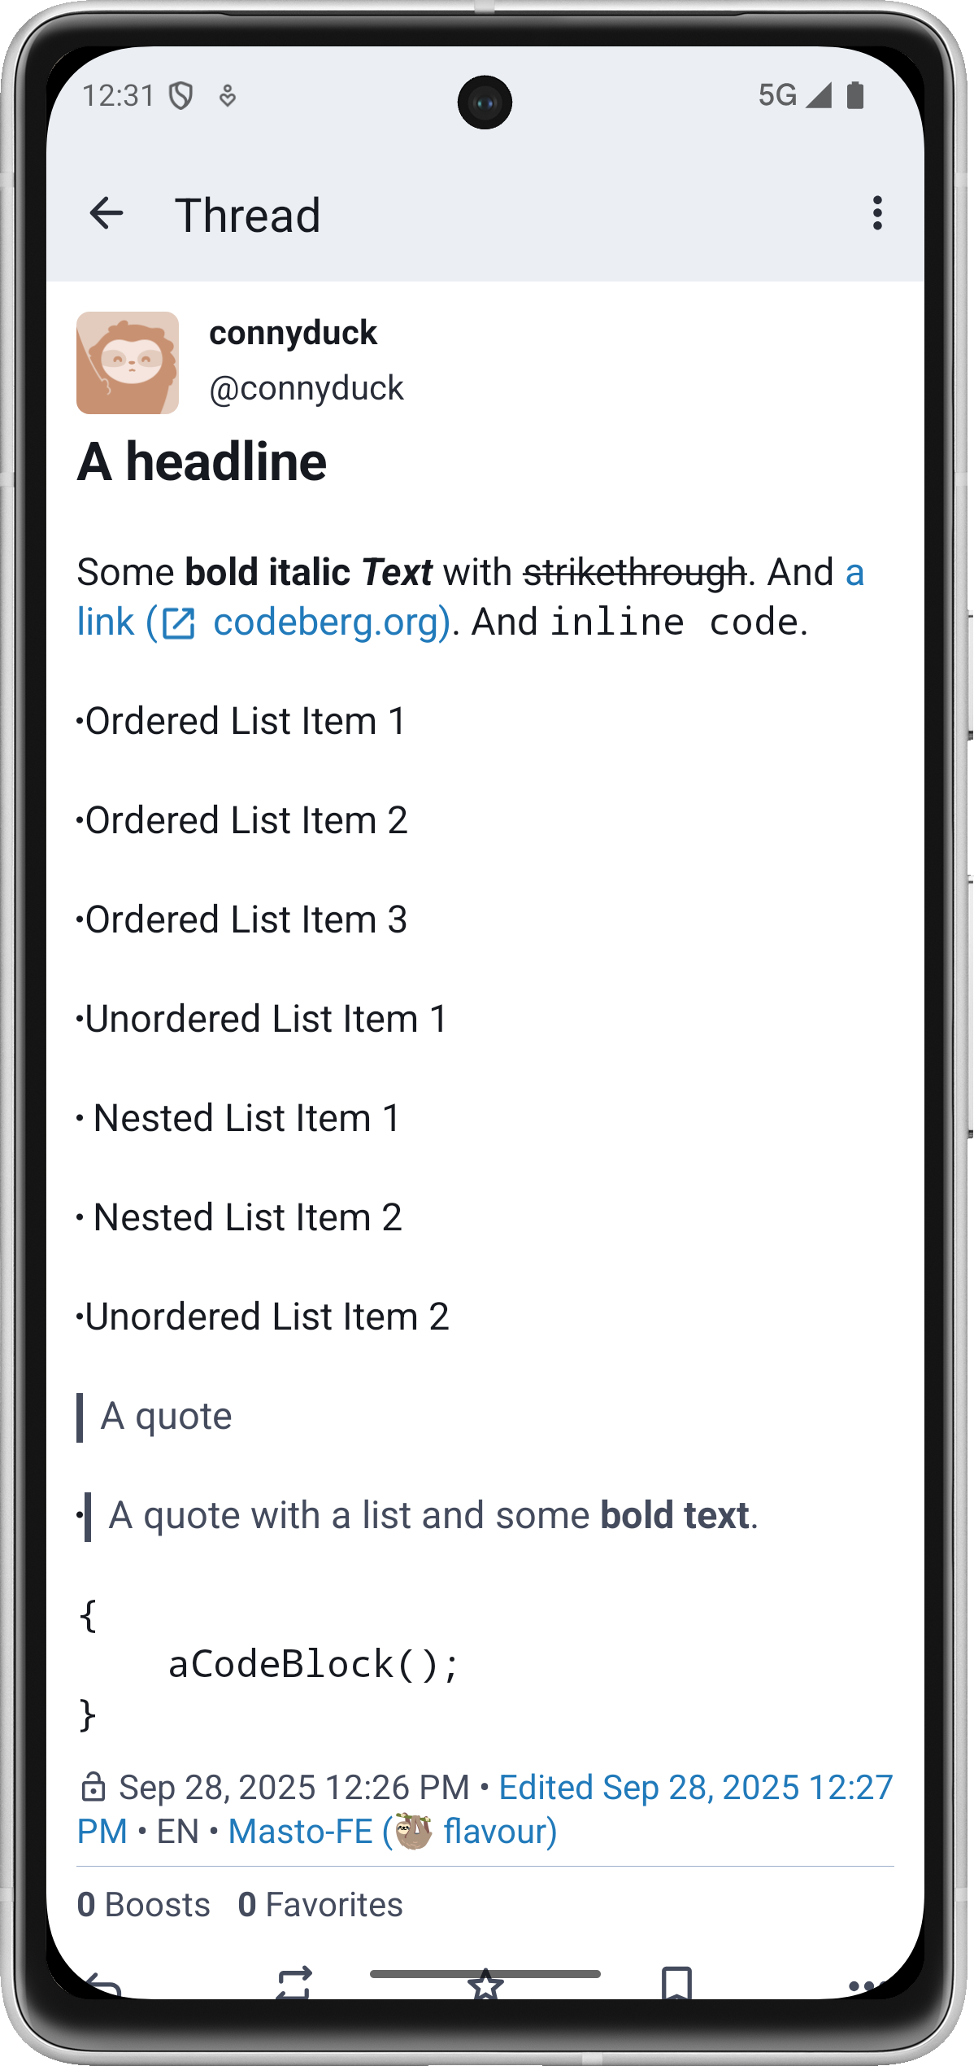Screen dimensions: 974x2066
Task: Show the 0 Boosts list
Action: coord(143,1905)
